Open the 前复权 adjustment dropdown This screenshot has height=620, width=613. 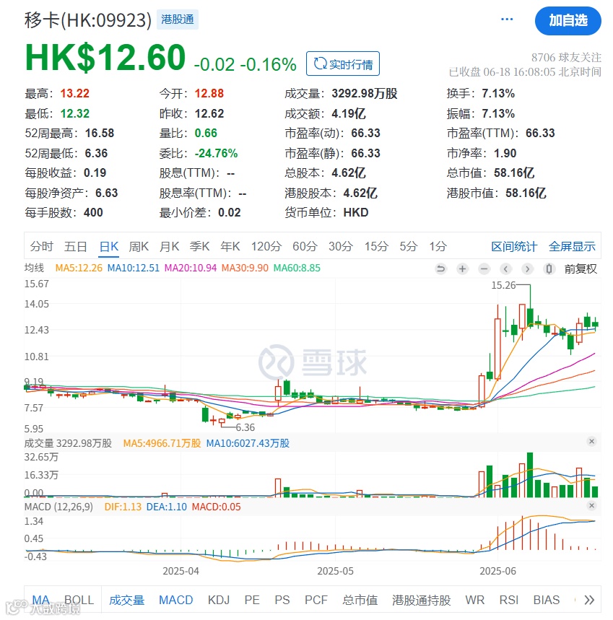click(x=581, y=269)
